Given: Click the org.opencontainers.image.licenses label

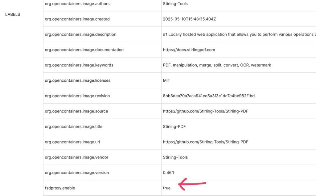Looking at the screenshot, I should click(x=78, y=80).
